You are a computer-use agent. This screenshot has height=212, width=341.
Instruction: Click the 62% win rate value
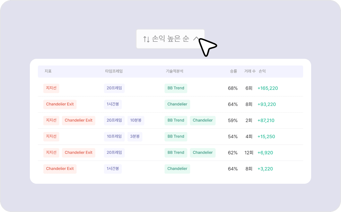click(233, 153)
